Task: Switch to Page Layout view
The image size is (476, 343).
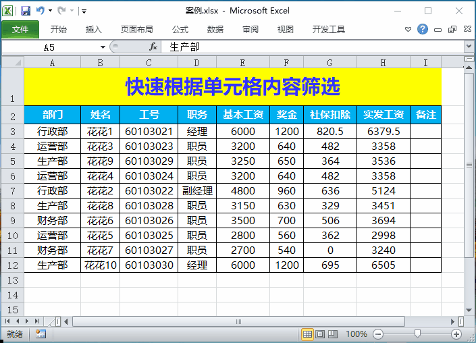Action: [x=321, y=334]
